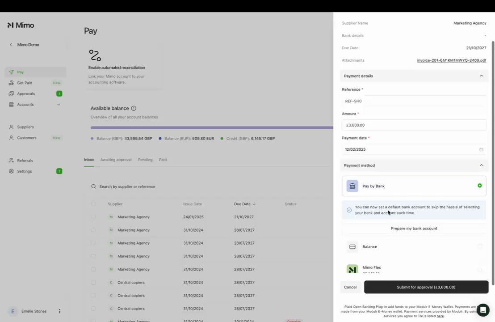Switch to the Pending tab
Screen dimensions: 495x322
(145, 160)
